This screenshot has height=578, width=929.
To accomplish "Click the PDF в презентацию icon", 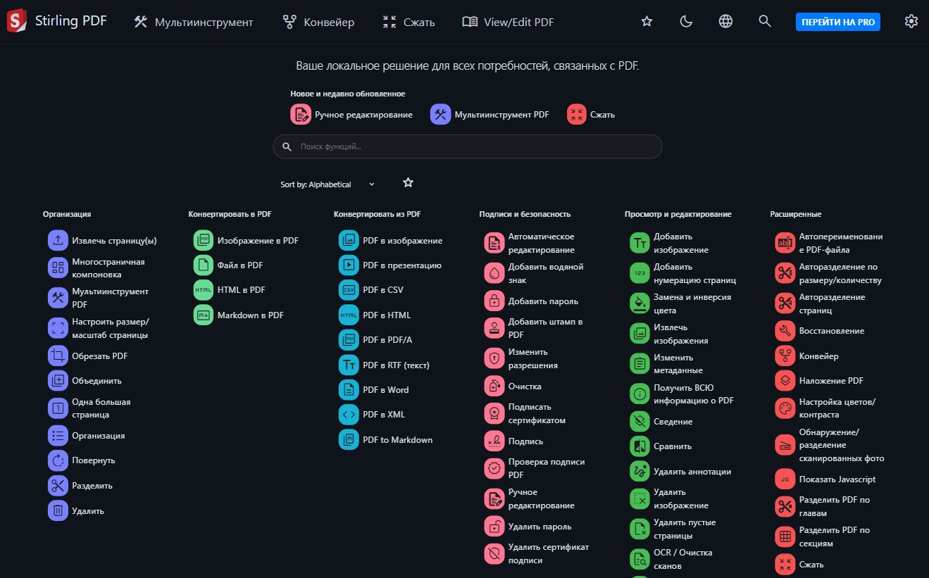I will pyautogui.click(x=349, y=265).
